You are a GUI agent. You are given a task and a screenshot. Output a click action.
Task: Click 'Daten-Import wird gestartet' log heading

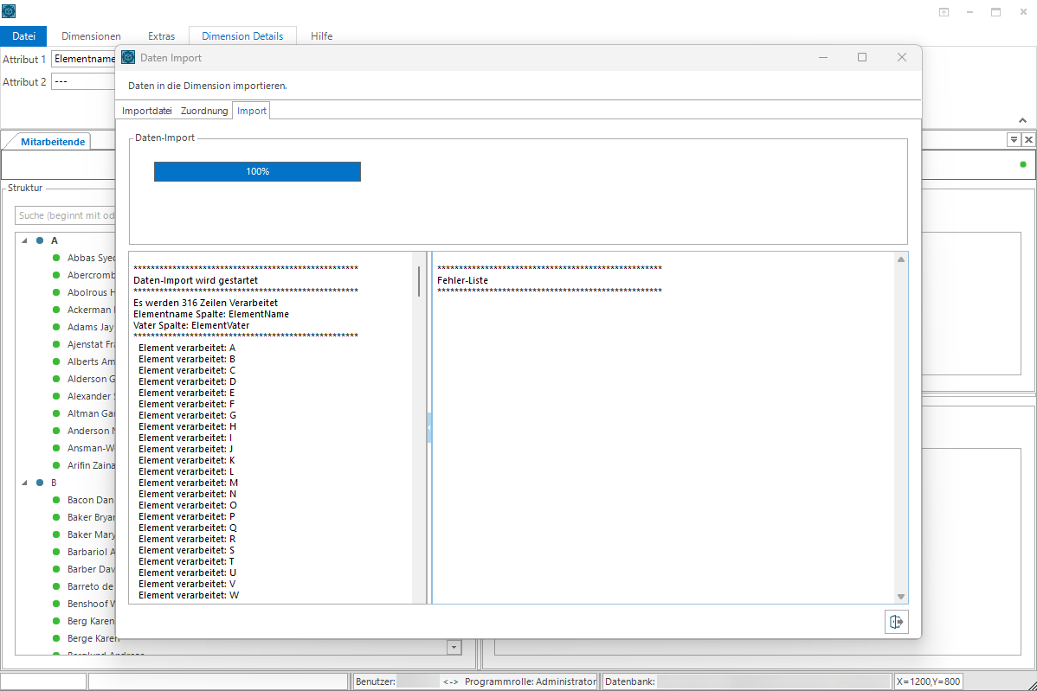coord(195,281)
